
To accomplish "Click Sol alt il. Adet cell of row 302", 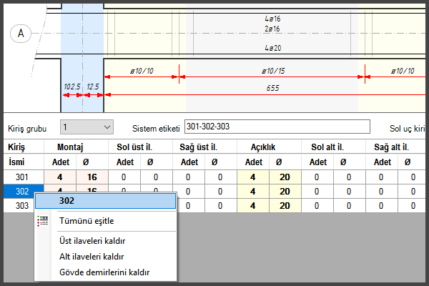I will [315, 191].
